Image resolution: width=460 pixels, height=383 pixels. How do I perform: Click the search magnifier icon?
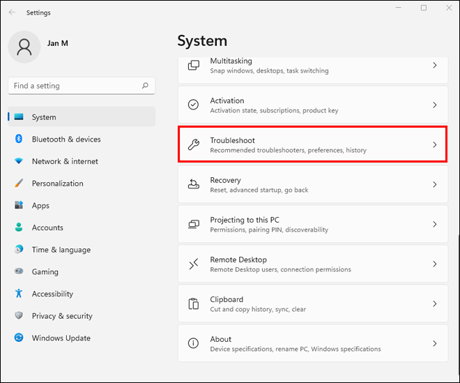145,86
